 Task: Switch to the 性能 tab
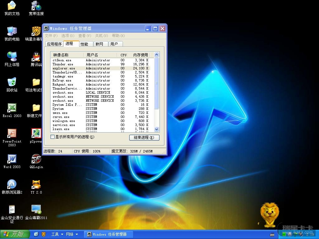pyautogui.click(x=84, y=44)
